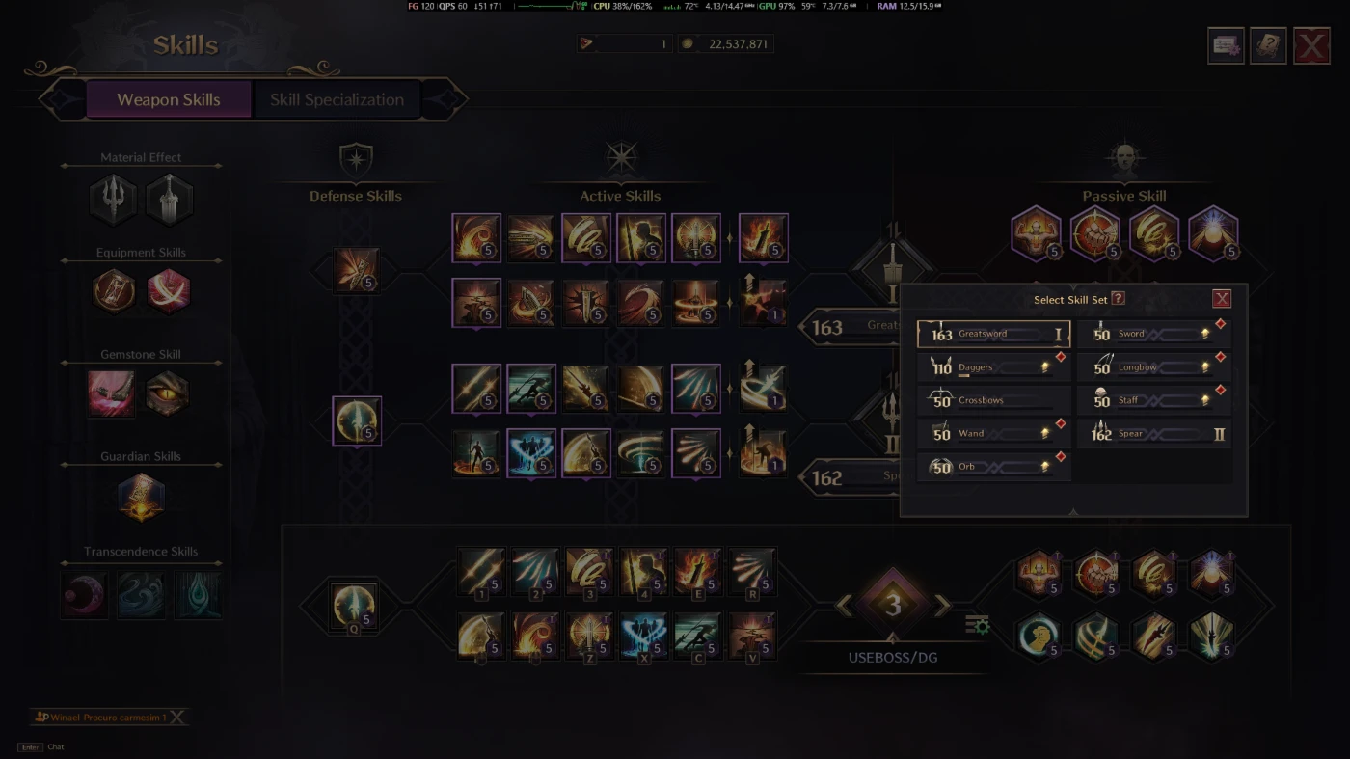1350x759 pixels.
Task: Click the hourglass Equipment Skill icon
Action: [113, 291]
